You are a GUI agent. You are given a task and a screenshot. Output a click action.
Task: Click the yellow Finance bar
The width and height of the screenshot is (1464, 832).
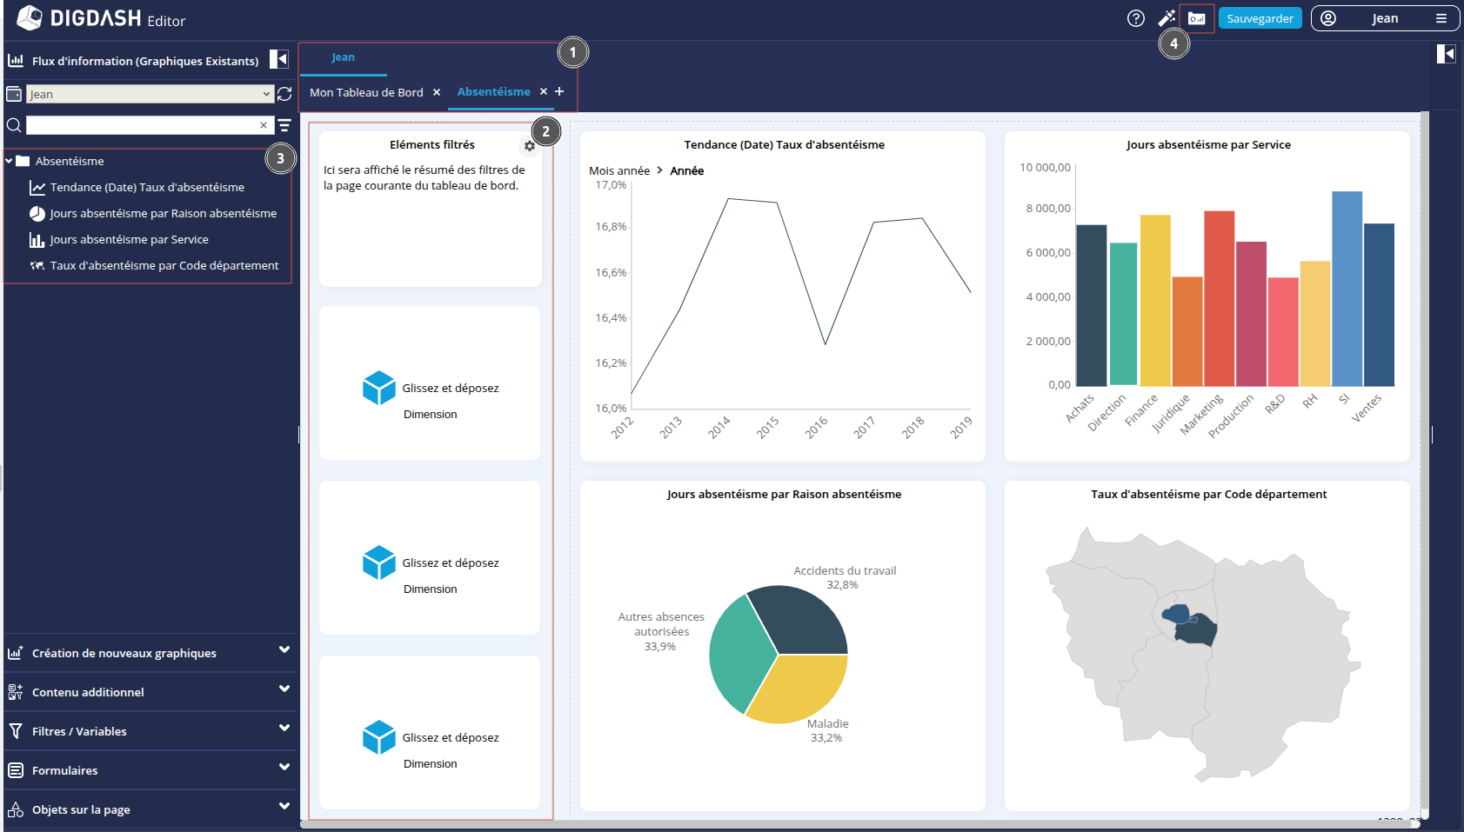(1155, 300)
